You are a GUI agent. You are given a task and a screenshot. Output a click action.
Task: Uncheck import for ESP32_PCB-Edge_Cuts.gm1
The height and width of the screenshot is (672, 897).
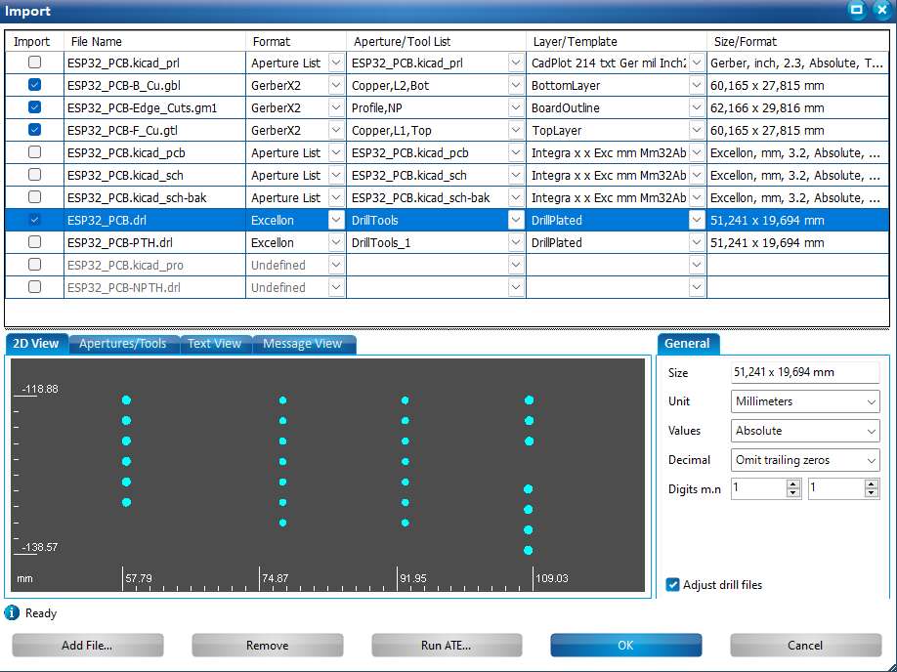(35, 106)
